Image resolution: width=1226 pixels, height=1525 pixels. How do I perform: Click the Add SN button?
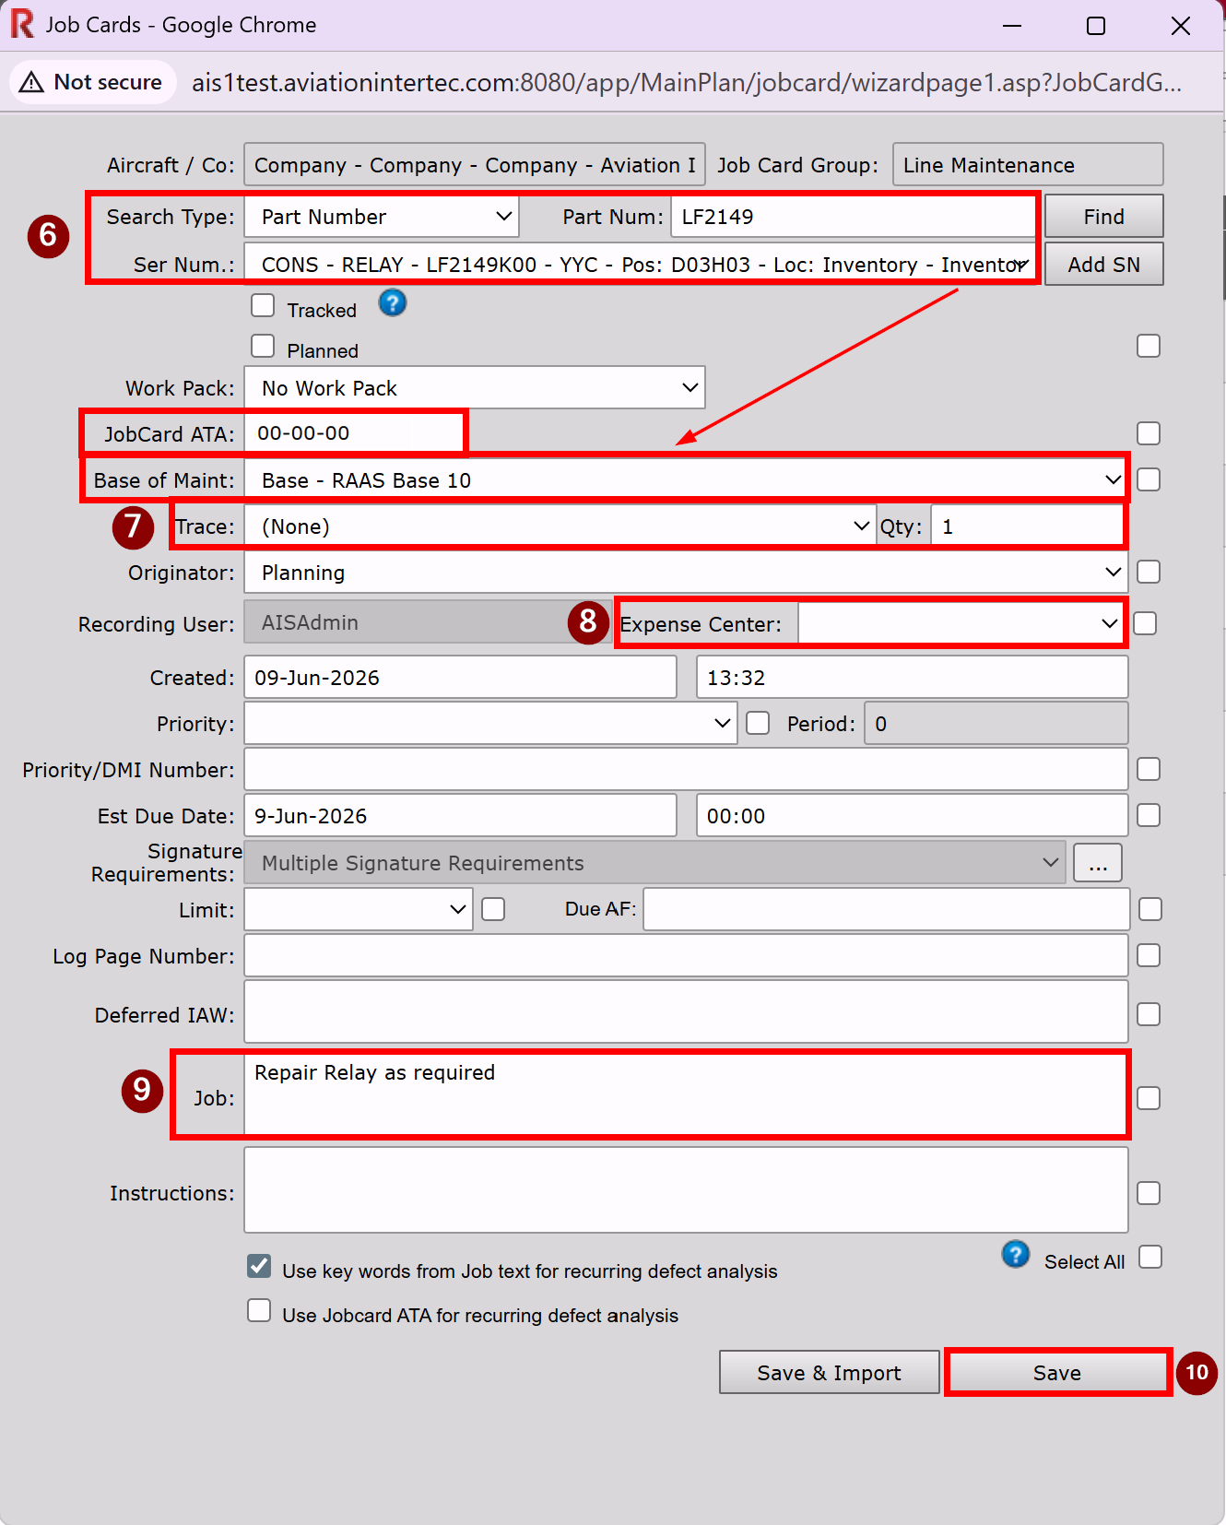(x=1104, y=265)
